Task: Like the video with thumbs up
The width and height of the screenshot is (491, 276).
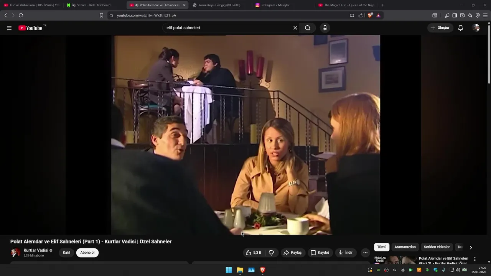Action: click(254, 253)
